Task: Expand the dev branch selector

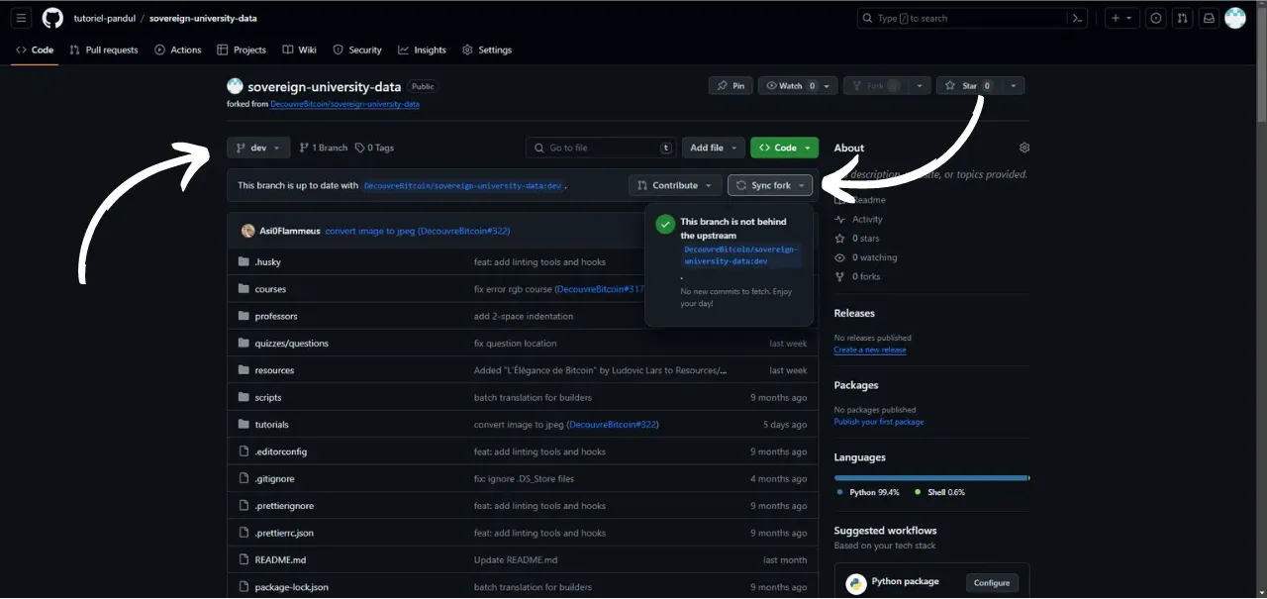Action: coord(258,148)
